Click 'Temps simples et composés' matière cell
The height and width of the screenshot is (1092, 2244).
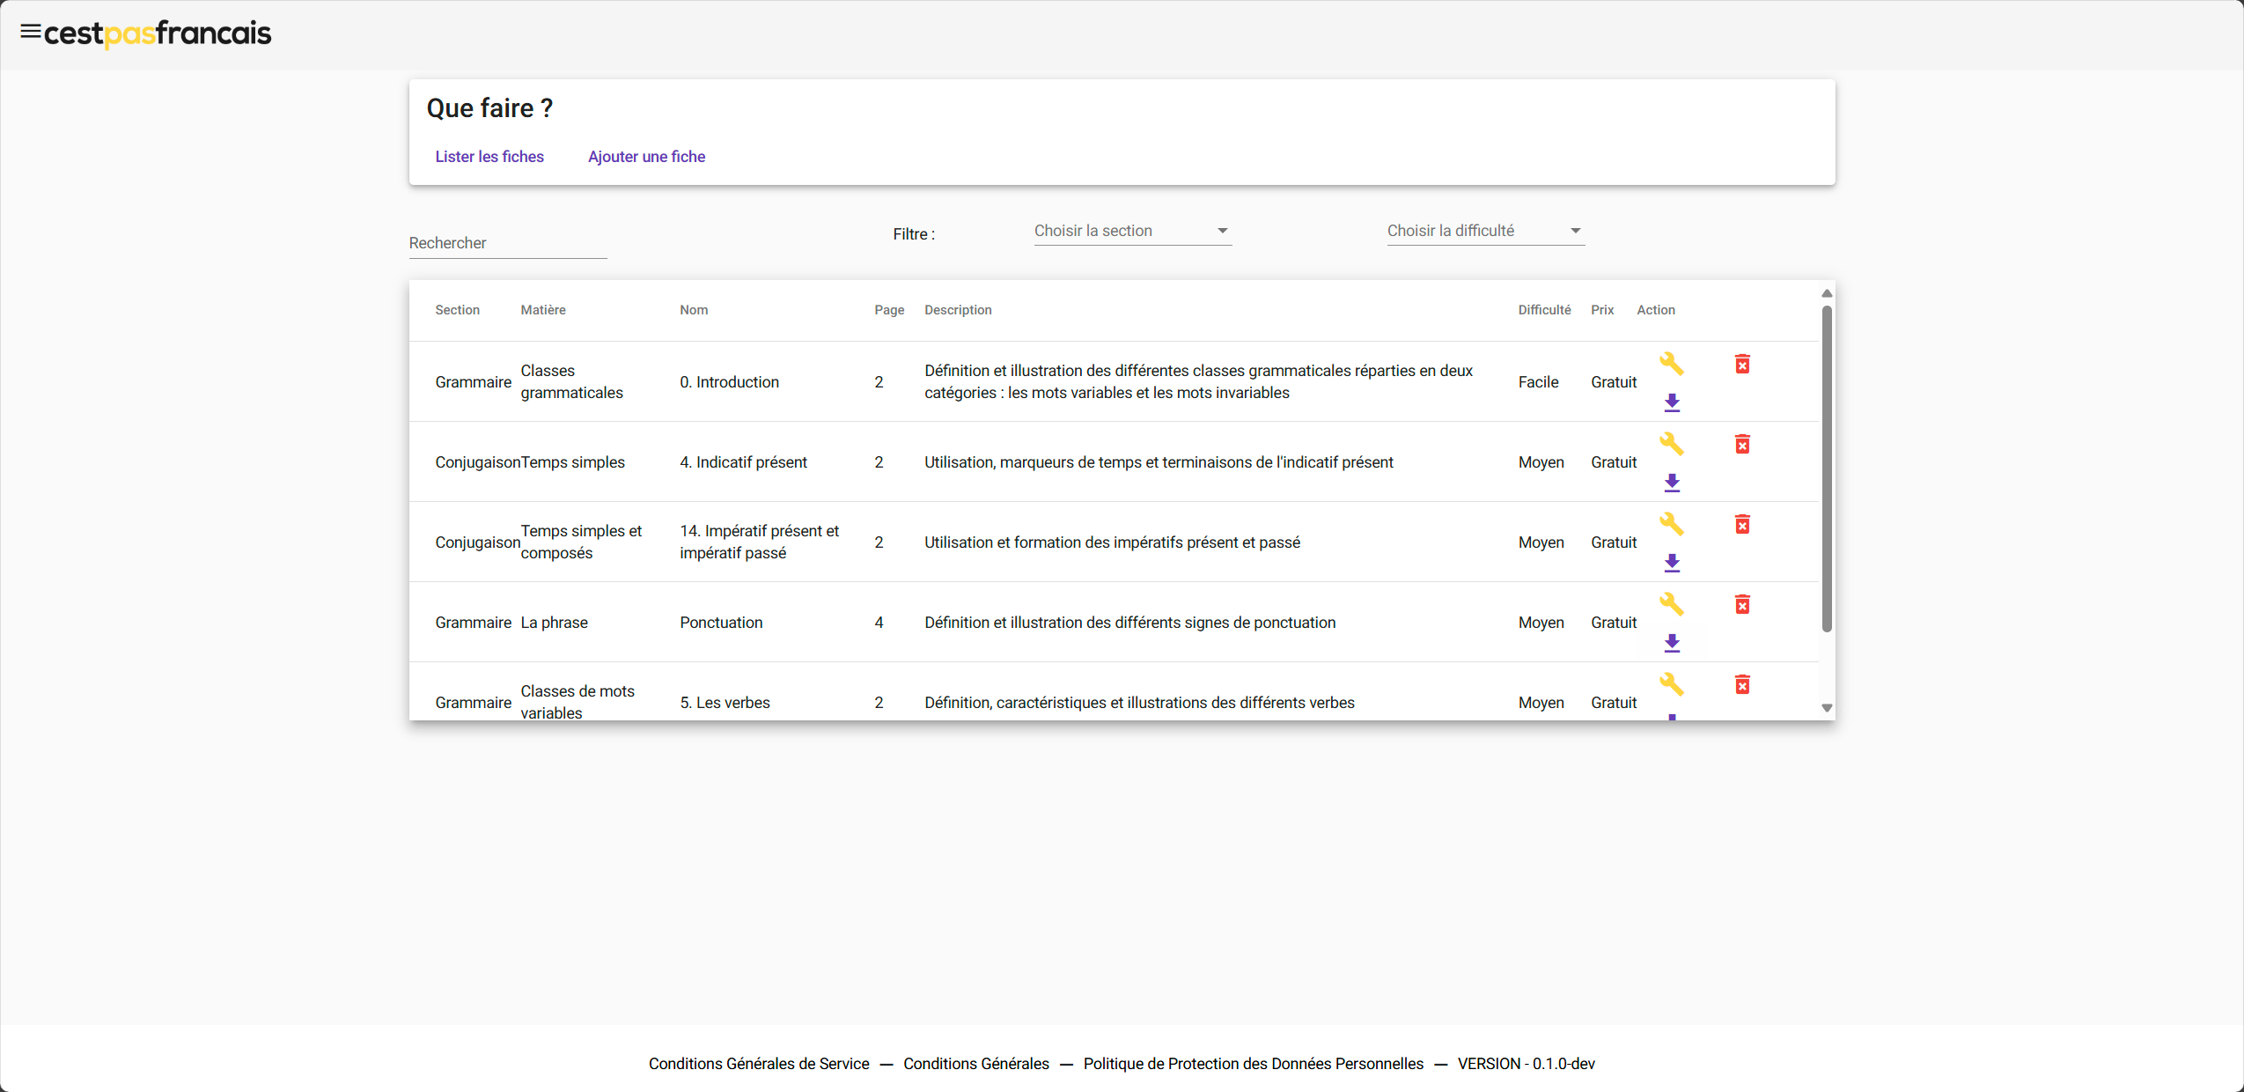581,542
